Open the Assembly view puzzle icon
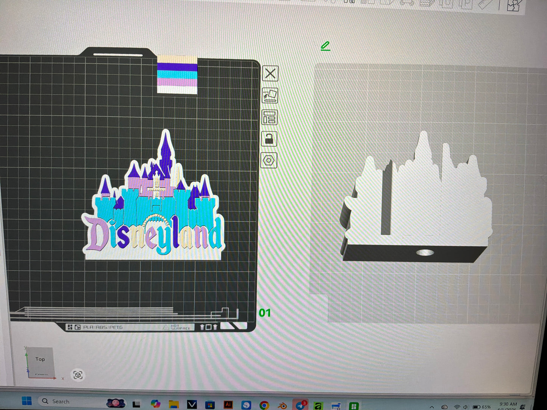 click(514, 5)
